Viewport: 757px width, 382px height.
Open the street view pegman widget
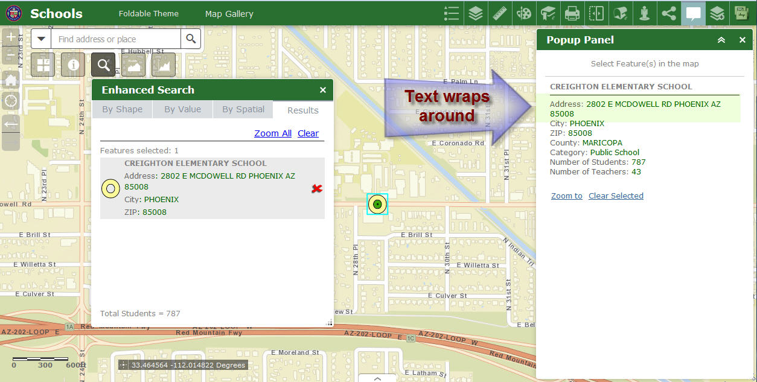pyautogui.click(x=645, y=13)
